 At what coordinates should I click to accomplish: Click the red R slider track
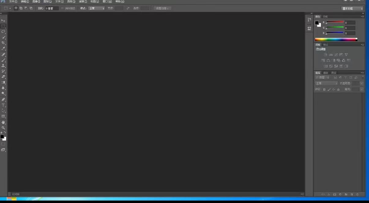click(x=335, y=22)
